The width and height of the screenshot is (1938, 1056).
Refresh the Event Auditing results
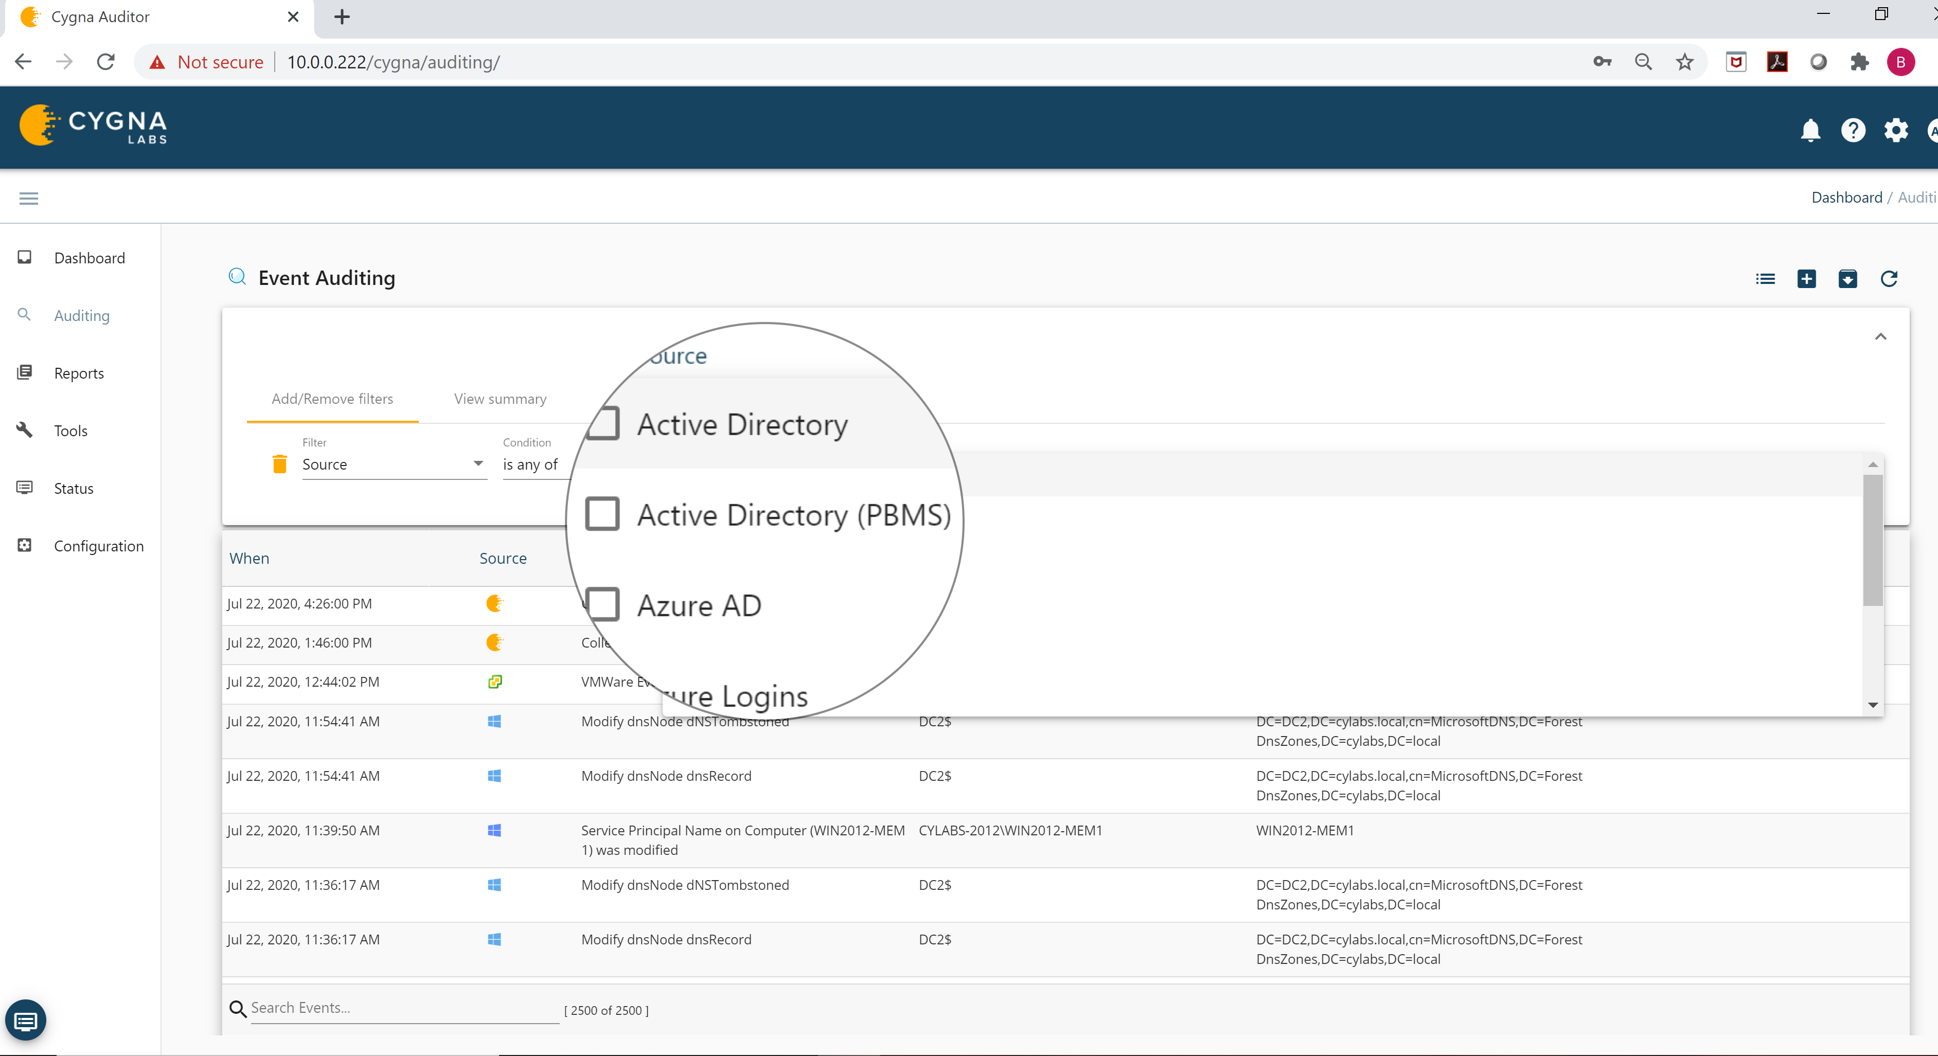pos(1889,279)
